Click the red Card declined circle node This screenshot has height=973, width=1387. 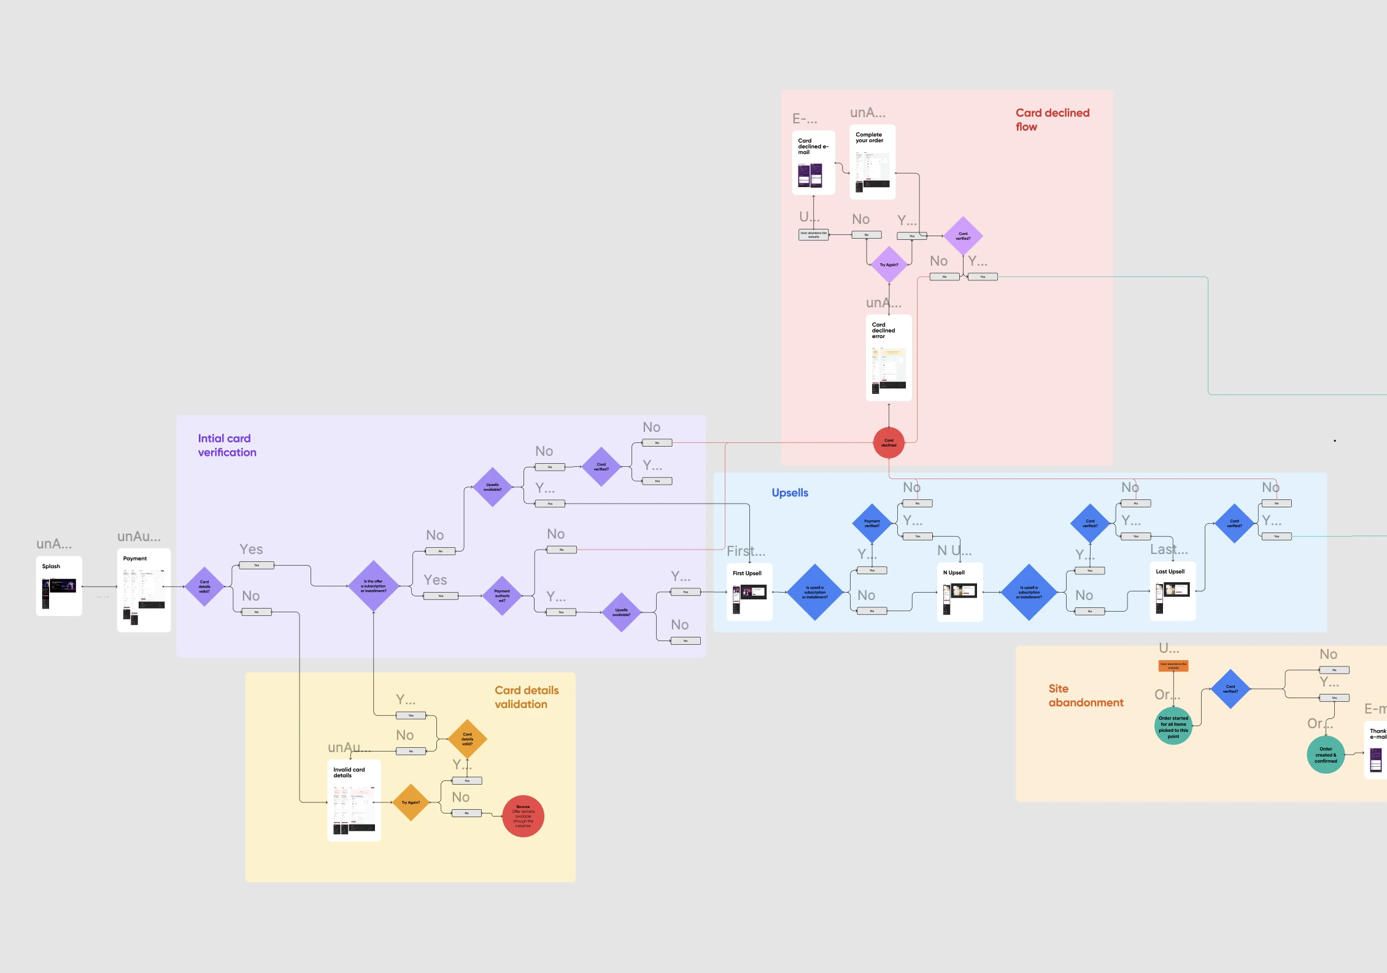(889, 442)
